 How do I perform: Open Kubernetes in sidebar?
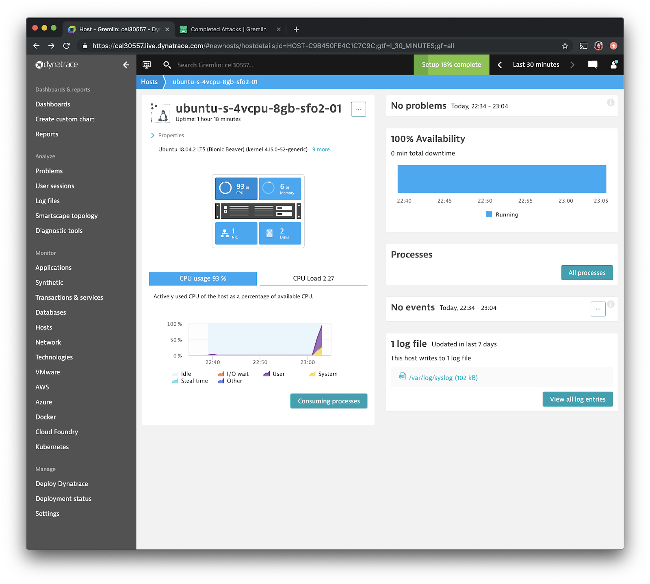(x=52, y=447)
